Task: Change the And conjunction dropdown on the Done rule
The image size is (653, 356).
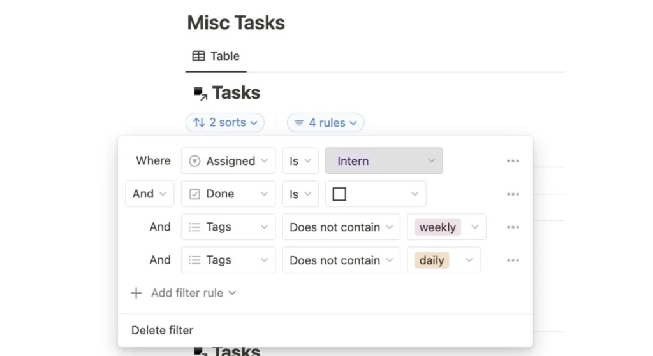Action: click(x=149, y=194)
